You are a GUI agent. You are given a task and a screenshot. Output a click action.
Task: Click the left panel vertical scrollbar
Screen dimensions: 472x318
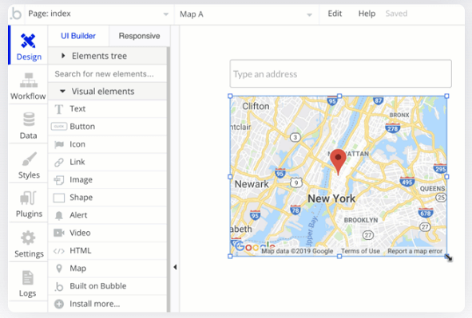pos(169,179)
